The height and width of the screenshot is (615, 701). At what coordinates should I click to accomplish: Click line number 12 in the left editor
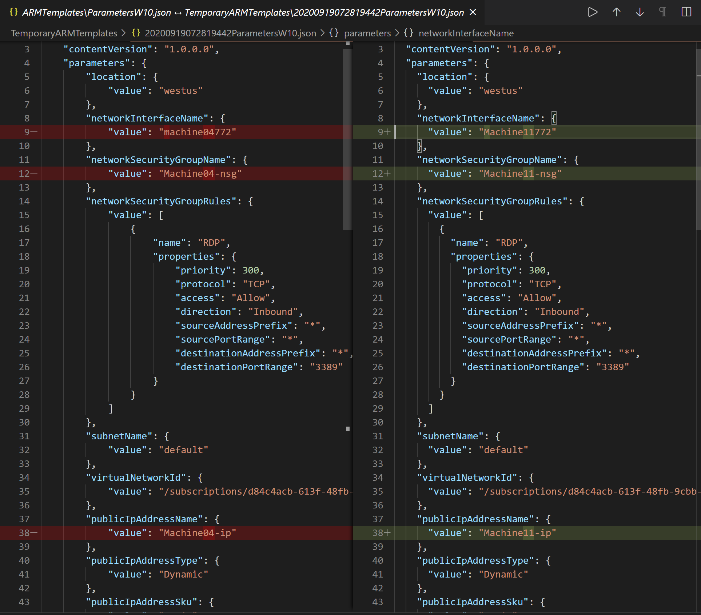(x=24, y=173)
